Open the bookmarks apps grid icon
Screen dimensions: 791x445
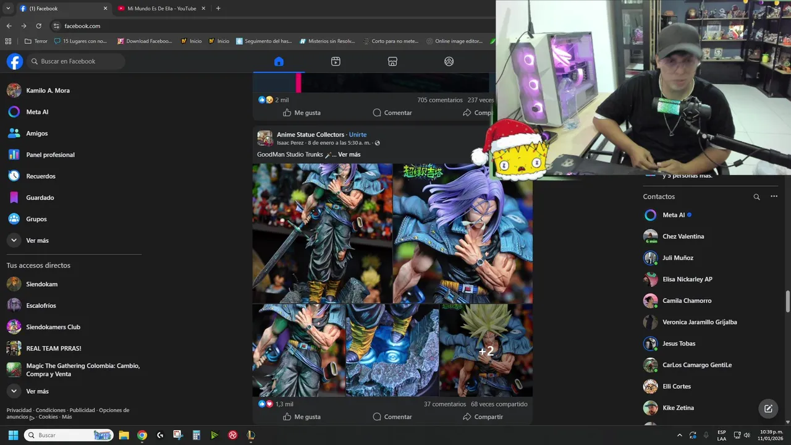tap(8, 41)
